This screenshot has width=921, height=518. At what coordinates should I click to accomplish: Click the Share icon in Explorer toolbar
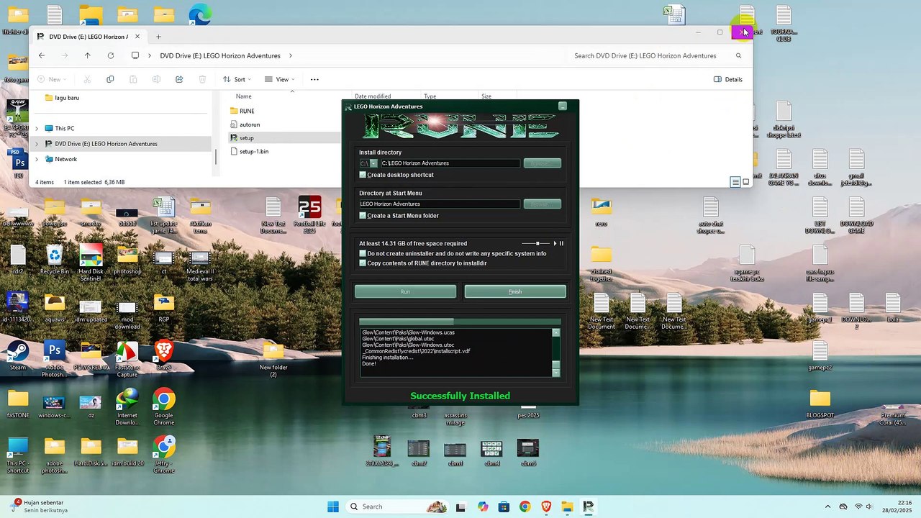coord(179,79)
